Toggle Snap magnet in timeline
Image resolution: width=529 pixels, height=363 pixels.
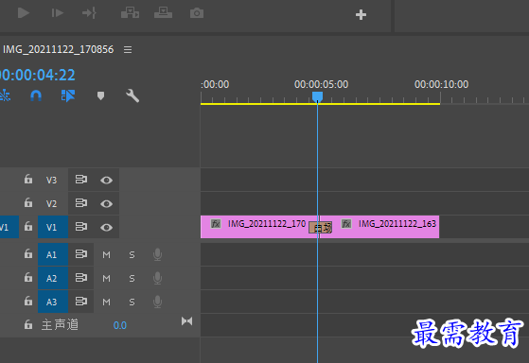36,96
